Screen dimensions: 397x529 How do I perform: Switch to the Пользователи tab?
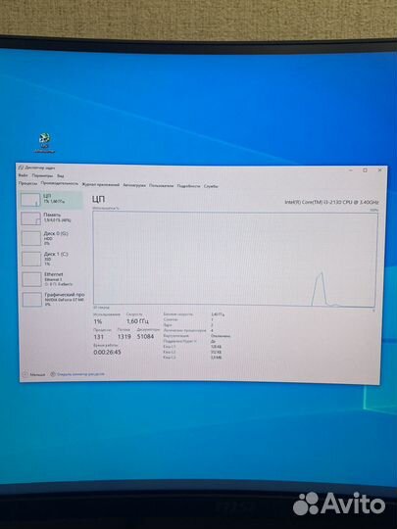(162, 185)
